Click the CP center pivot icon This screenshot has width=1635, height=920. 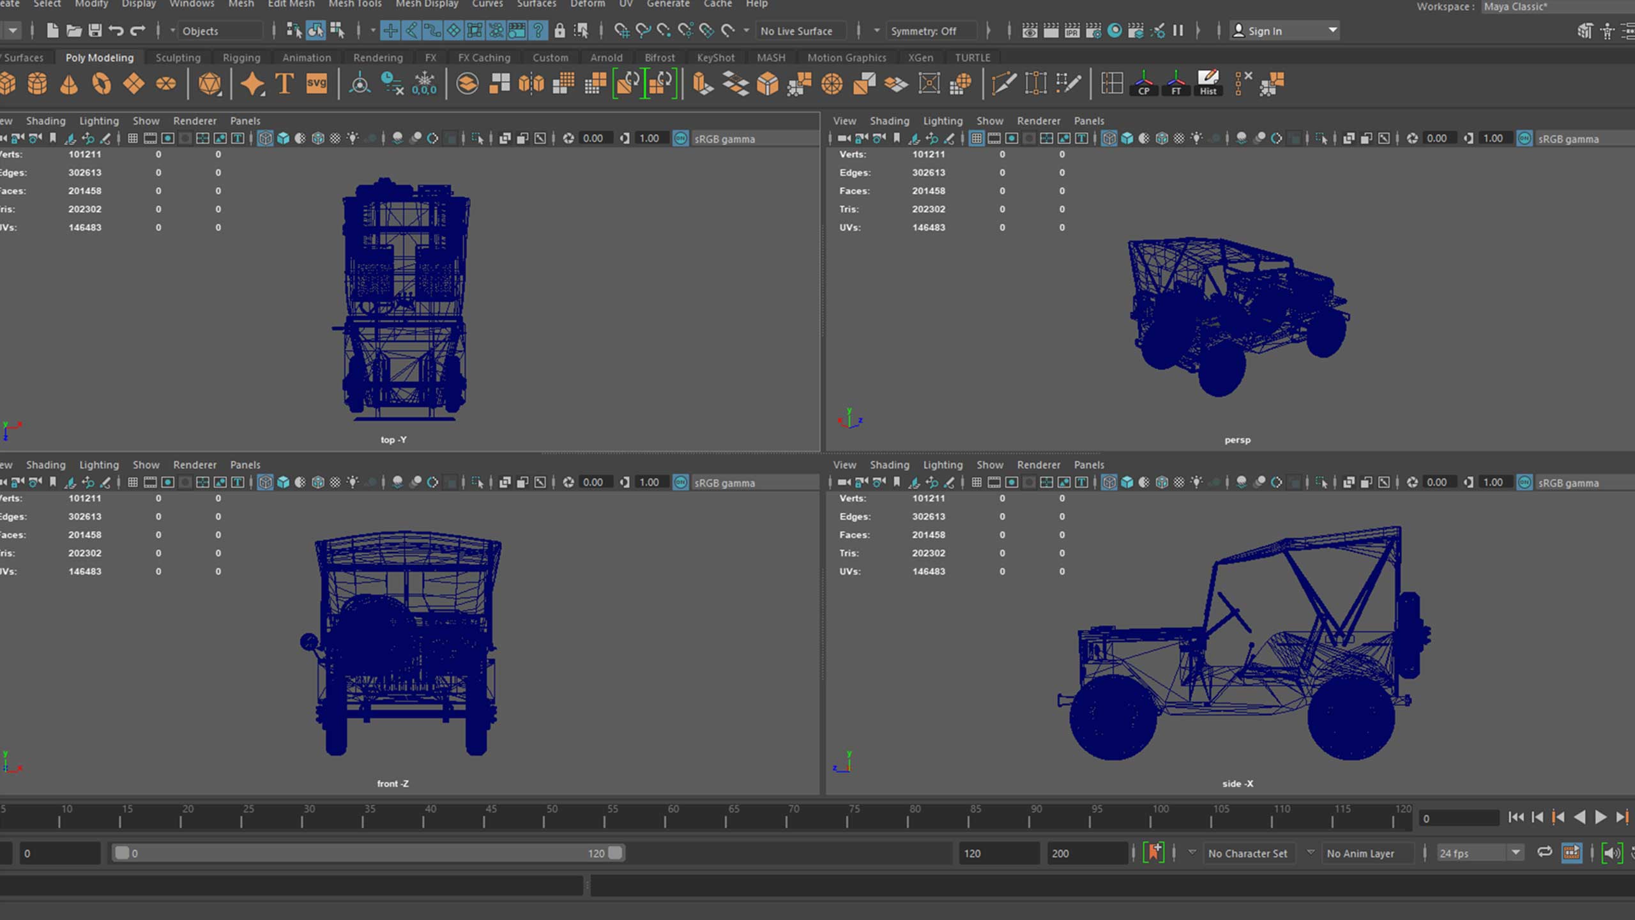pos(1143,84)
